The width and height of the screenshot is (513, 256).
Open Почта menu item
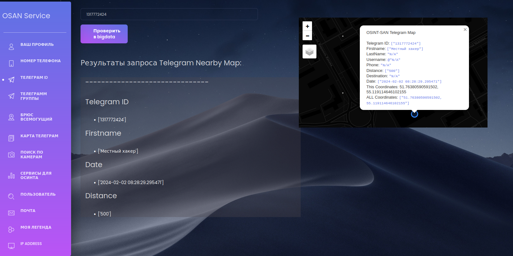click(x=28, y=211)
